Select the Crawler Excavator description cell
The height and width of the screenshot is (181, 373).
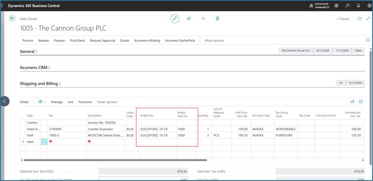coord(106,129)
